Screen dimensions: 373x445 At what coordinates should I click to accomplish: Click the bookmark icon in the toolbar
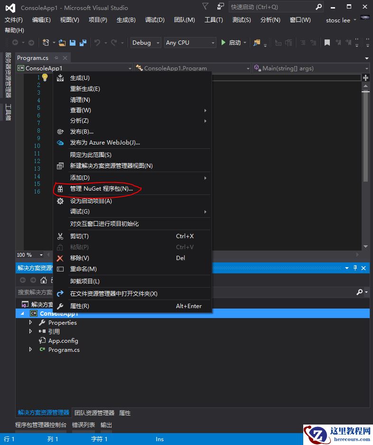pos(327,43)
